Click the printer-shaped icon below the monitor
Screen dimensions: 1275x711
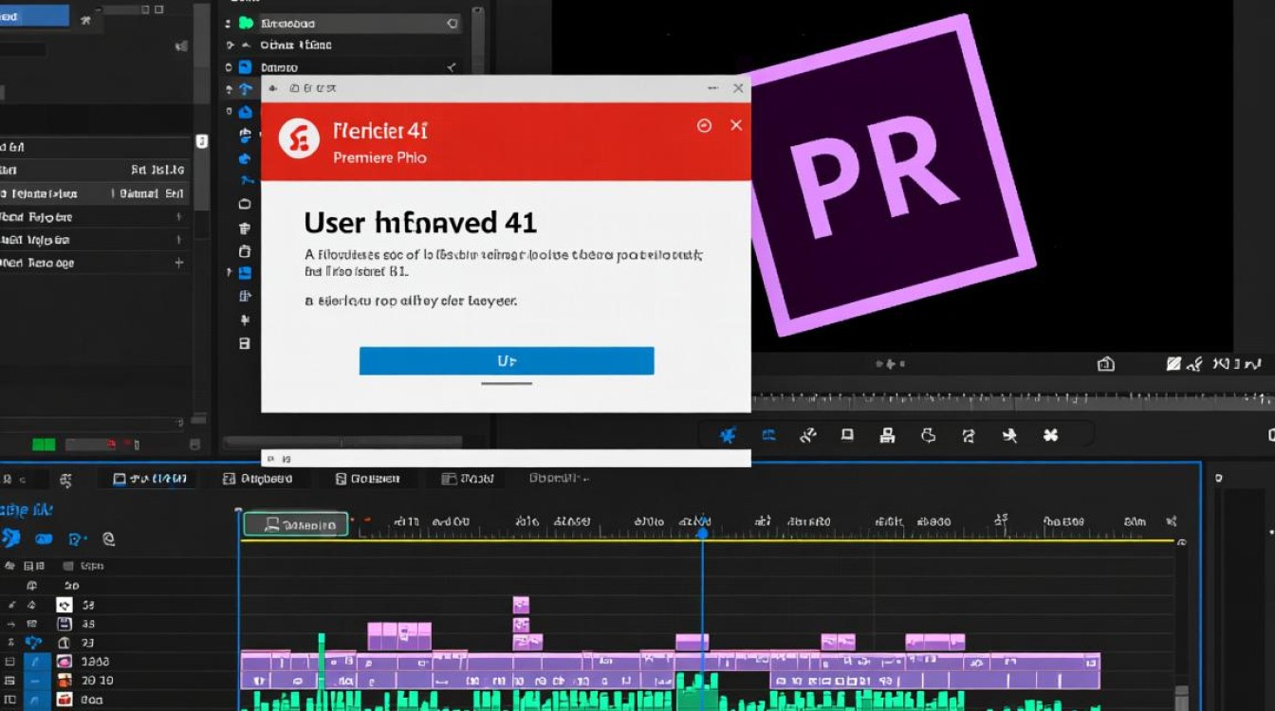887,435
